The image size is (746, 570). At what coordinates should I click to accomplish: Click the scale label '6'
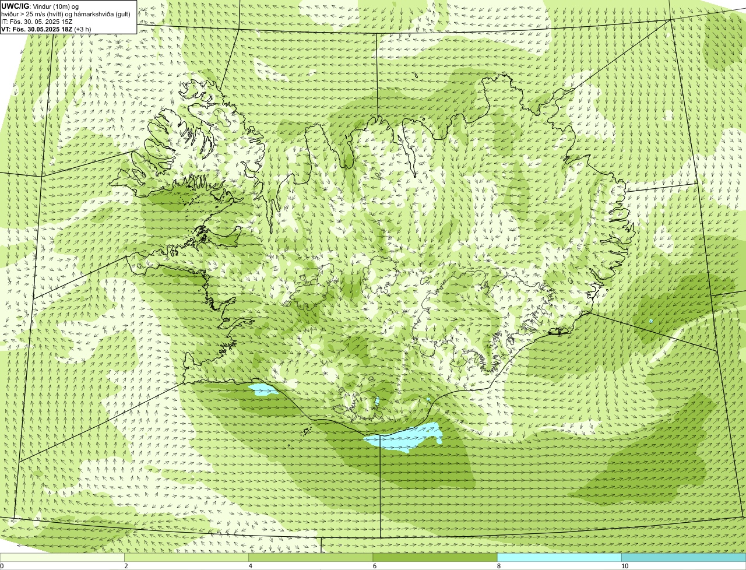[x=375, y=566]
